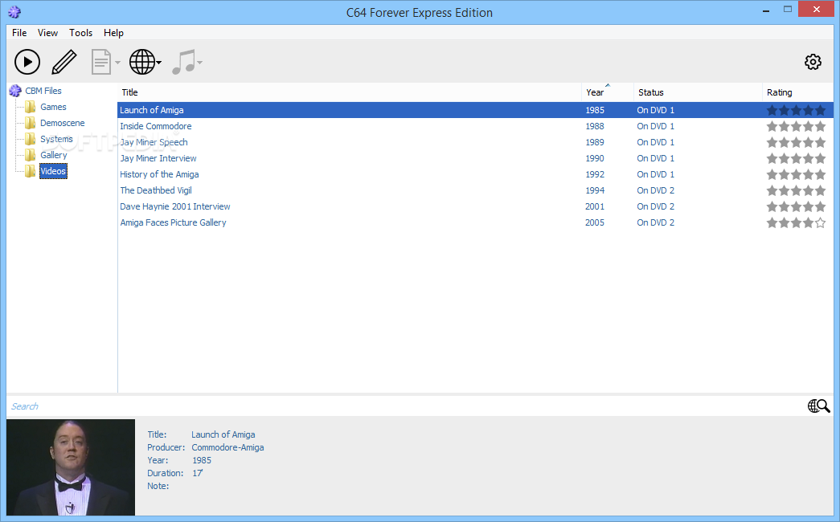
Task: Click star rating of History of the Amiga
Action: (x=796, y=174)
